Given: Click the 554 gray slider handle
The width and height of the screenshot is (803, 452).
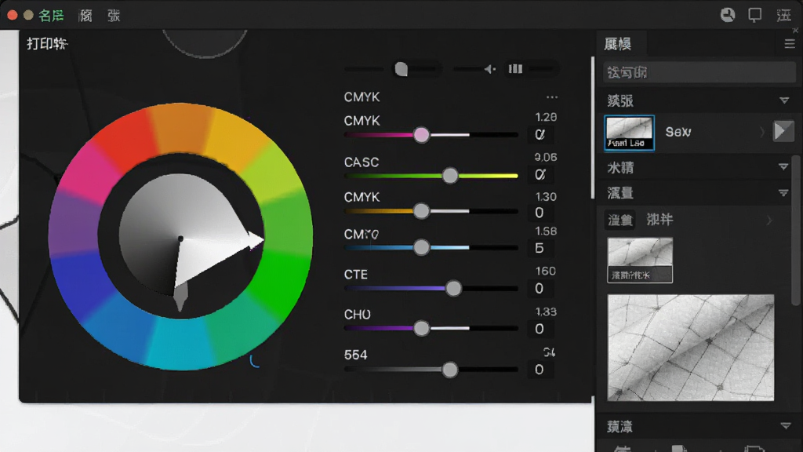Looking at the screenshot, I should [x=450, y=370].
